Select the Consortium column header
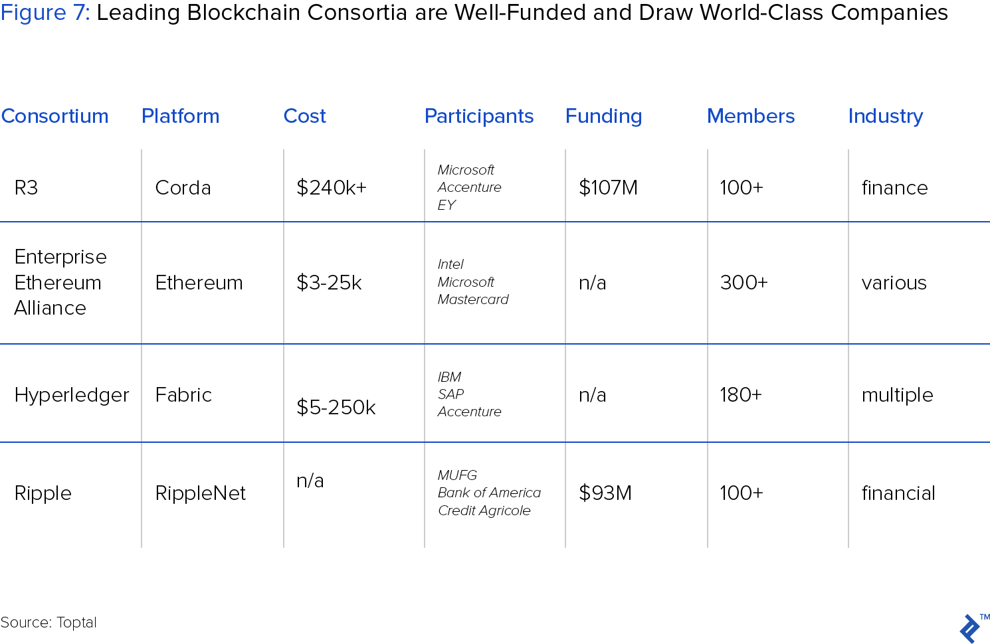 tap(54, 116)
